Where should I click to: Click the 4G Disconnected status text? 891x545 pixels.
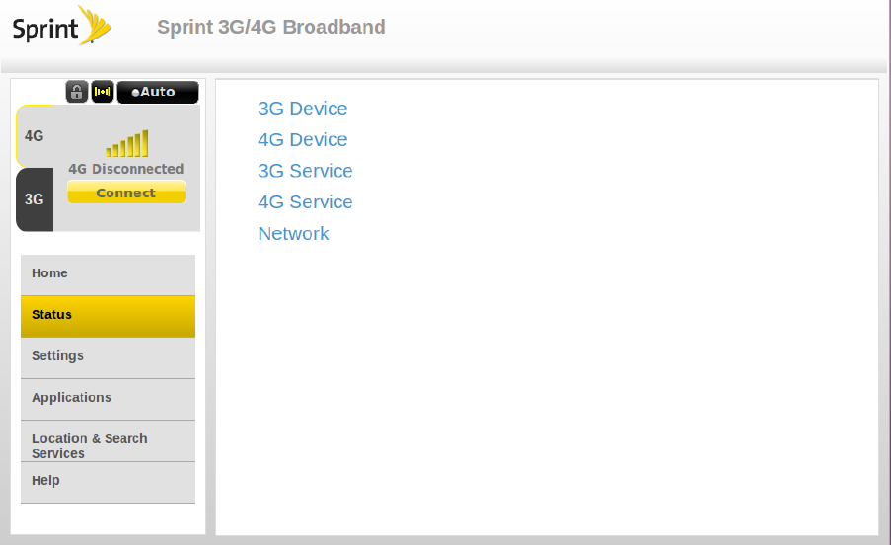(126, 169)
